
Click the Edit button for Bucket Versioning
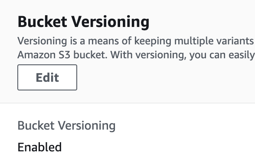[x=47, y=77]
